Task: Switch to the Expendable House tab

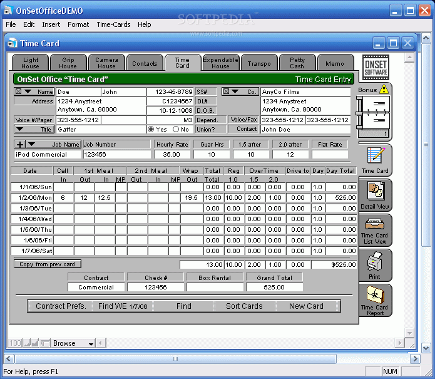Action: click(220, 63)
